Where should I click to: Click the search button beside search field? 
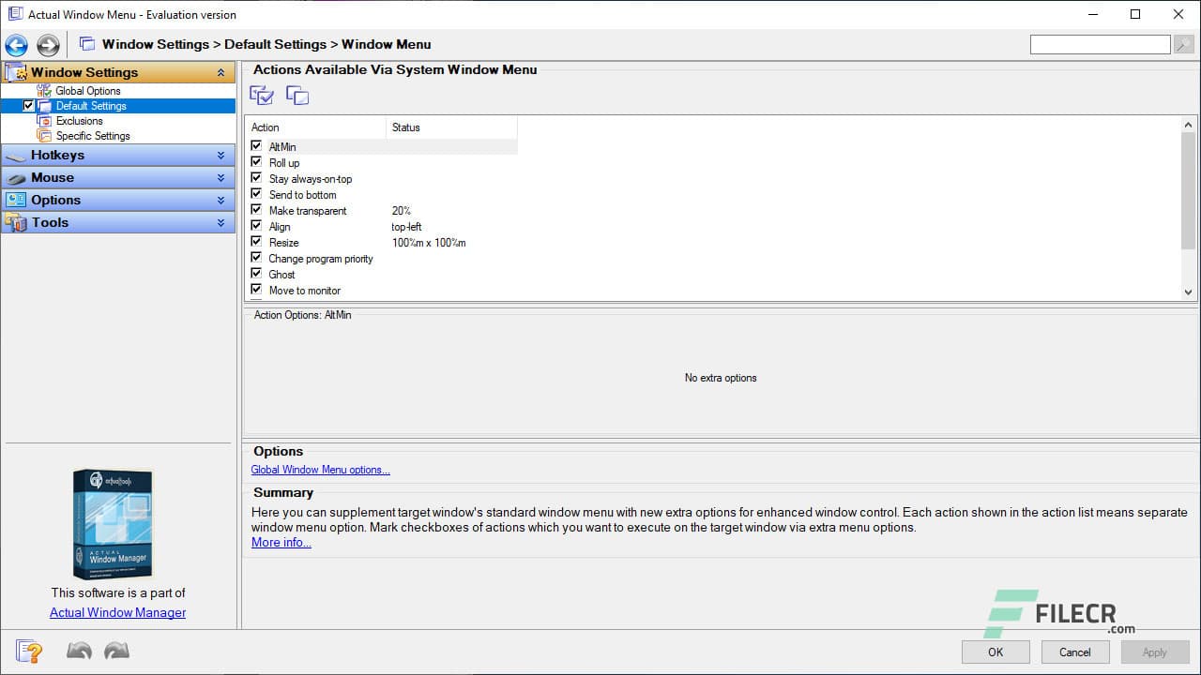[1183, 45]
